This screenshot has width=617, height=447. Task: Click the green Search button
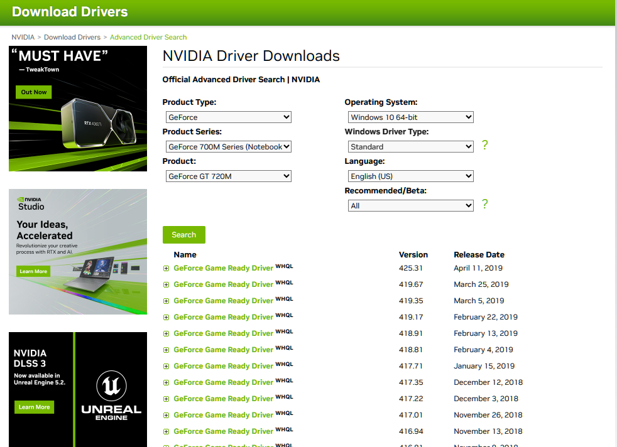point(183,235)
